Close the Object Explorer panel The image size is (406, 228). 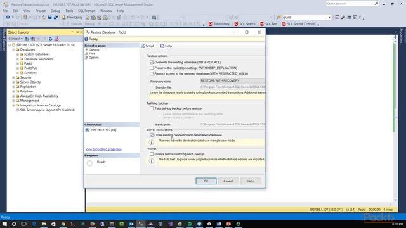click(81, 32)
